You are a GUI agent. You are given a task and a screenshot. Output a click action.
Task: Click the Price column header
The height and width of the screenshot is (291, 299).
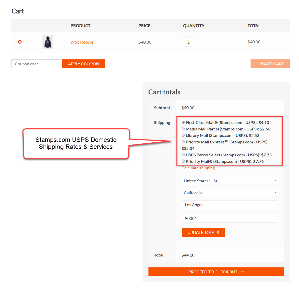tap(144, 26)
